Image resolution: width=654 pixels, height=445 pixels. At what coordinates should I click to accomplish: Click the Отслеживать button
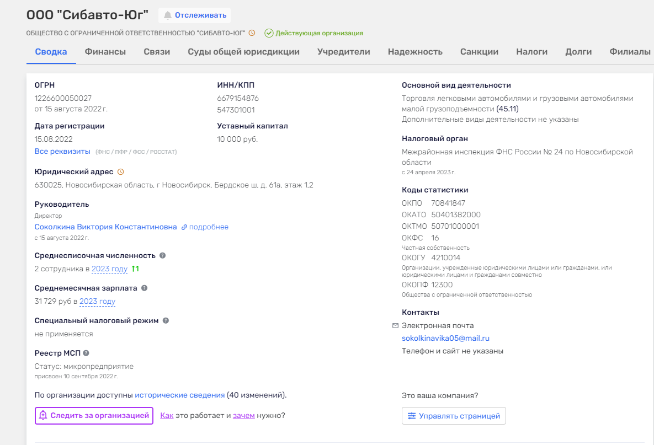coord(194,15)
